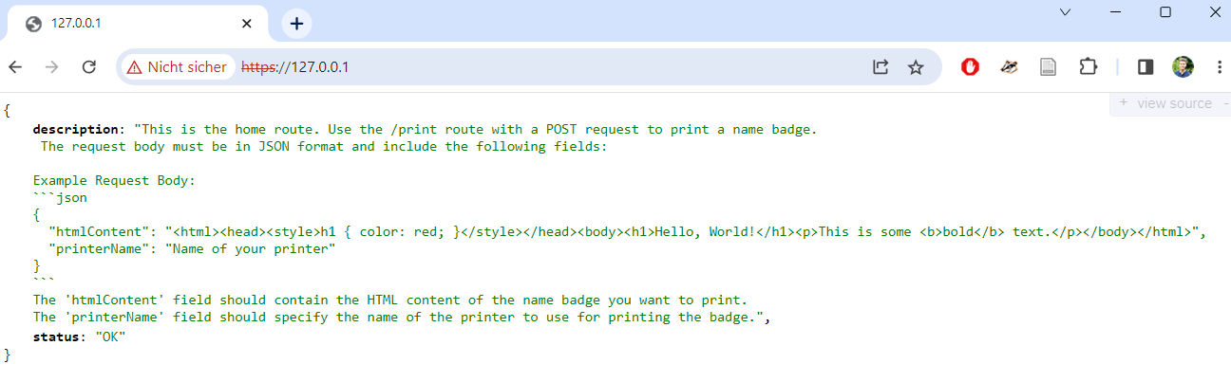Maximize the browser window

1165,12
